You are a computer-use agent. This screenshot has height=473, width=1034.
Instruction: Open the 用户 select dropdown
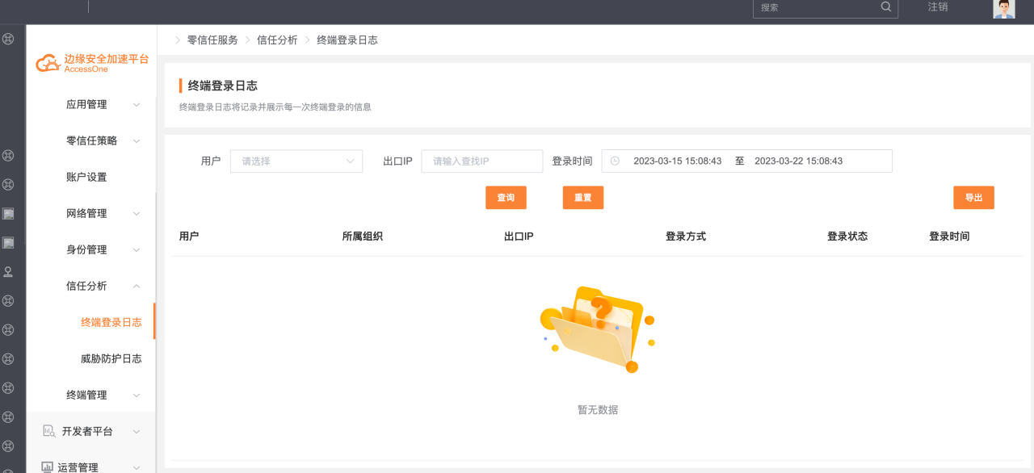(296, 161)
